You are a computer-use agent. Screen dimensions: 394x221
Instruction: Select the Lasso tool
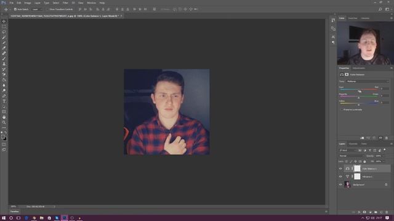tap(4, 32)
